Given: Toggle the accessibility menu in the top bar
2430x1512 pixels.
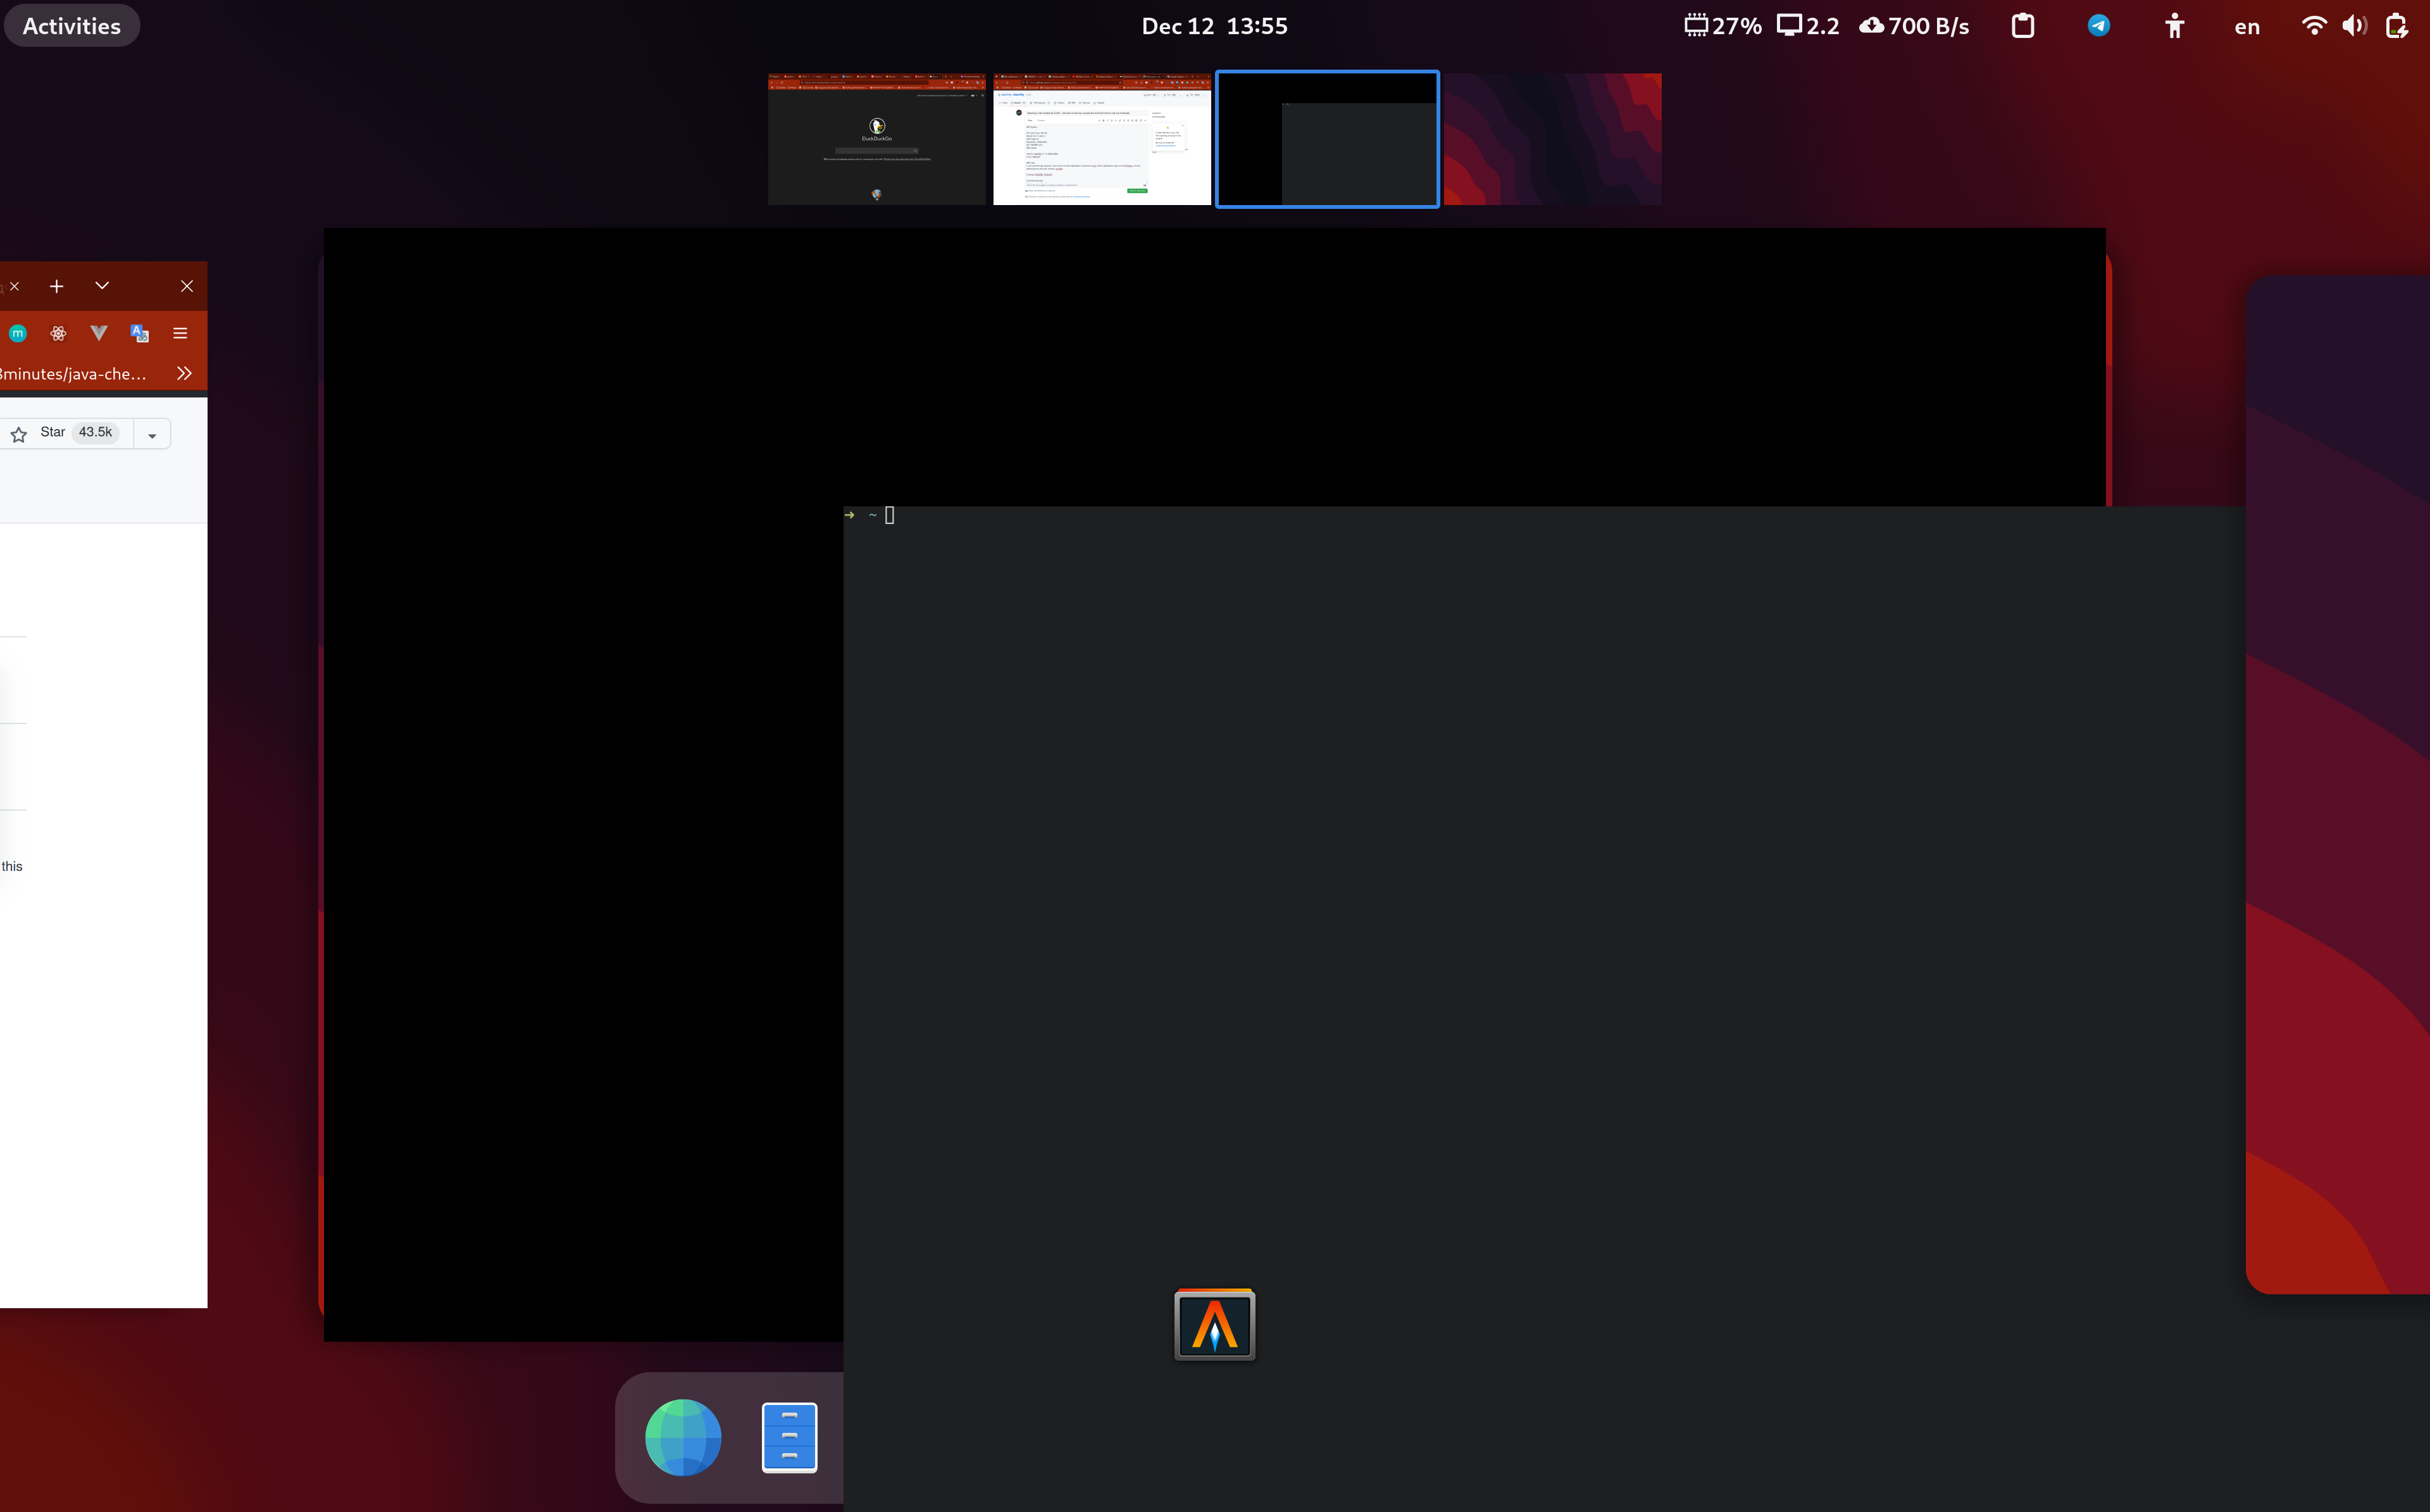Looking at the screenshot, I should click(x=2174, y=25).
